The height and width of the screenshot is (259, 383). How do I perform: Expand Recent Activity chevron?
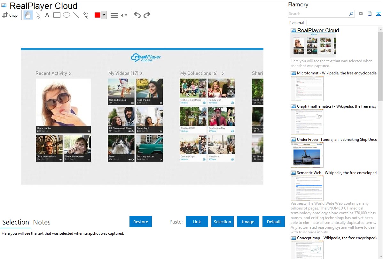click(70, 73)
